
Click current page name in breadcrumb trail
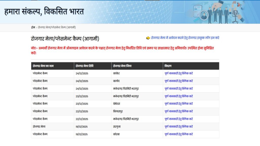pos(57,27)
